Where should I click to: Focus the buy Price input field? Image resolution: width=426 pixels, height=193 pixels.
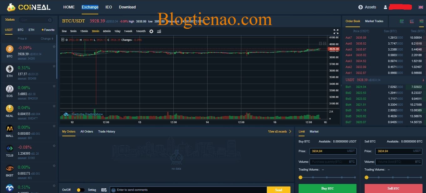click(333, 151)
